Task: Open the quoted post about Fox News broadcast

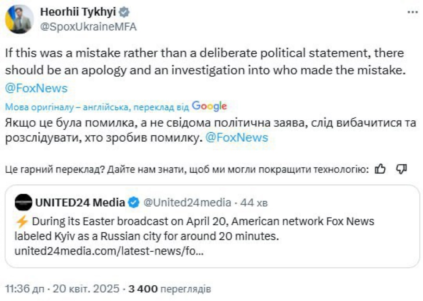Action: [212, 226]
